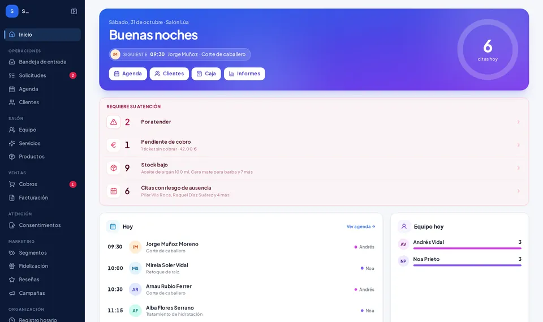543x322 pixels.
Task: Click the Noa tag on the 11:15 row
Action: (x=368, y=311)
